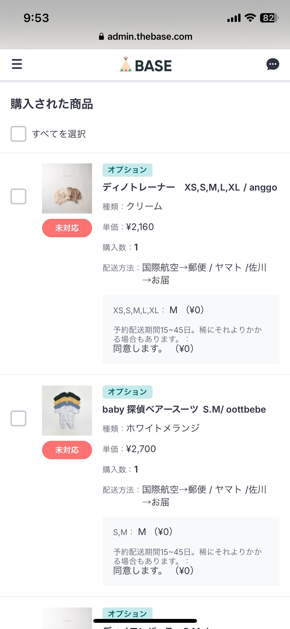This screenshot has height=629, width=290.
Task: Open baby 探偵ベアースーツ S.M/ ottbebe title
Action: (x=184, y=409)
